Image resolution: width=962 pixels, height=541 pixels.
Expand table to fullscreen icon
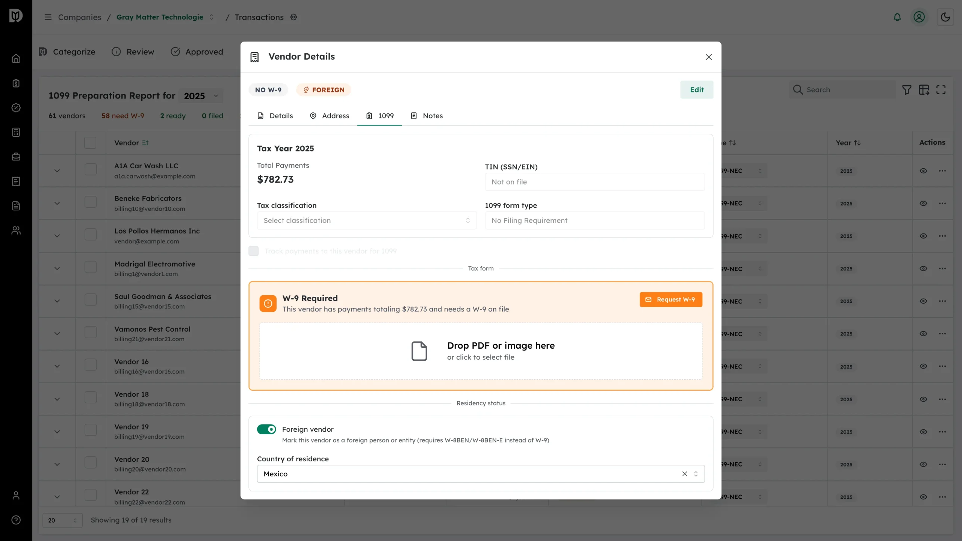coord(941,90)
